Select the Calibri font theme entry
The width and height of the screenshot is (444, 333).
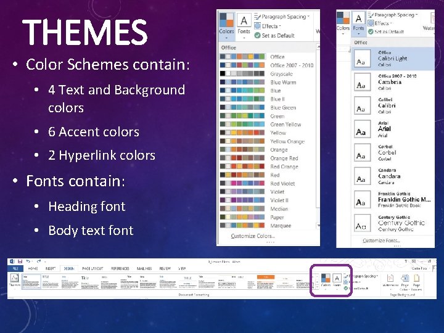pyautogui.click(x=393, y=105)
